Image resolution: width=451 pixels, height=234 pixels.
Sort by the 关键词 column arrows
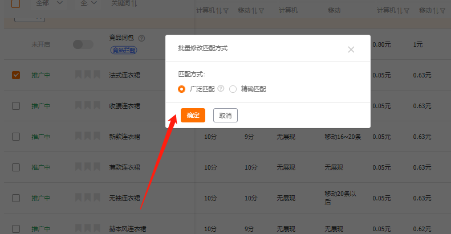pos(134,3)
